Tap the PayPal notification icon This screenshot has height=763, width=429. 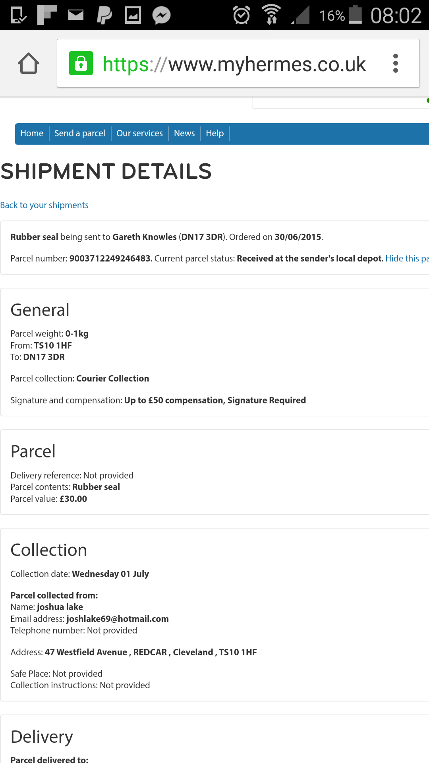point(104,15)
